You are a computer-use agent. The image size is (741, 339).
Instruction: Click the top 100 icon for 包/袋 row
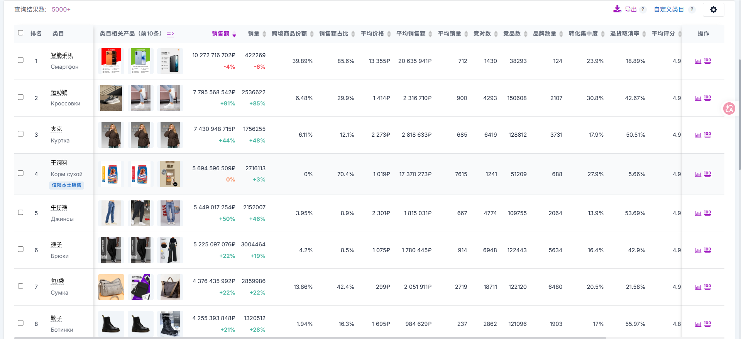click(x=707, y=287)
